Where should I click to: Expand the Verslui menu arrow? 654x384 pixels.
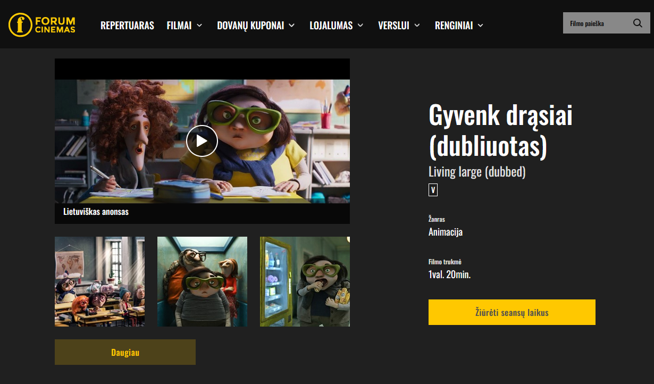click(x=417, y=26)
